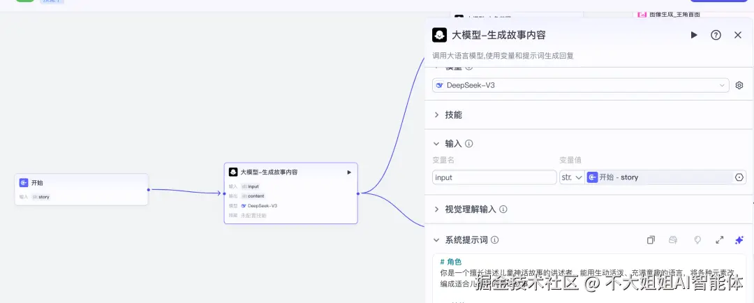Click the LLM node icon in panel header

(440, 35)
